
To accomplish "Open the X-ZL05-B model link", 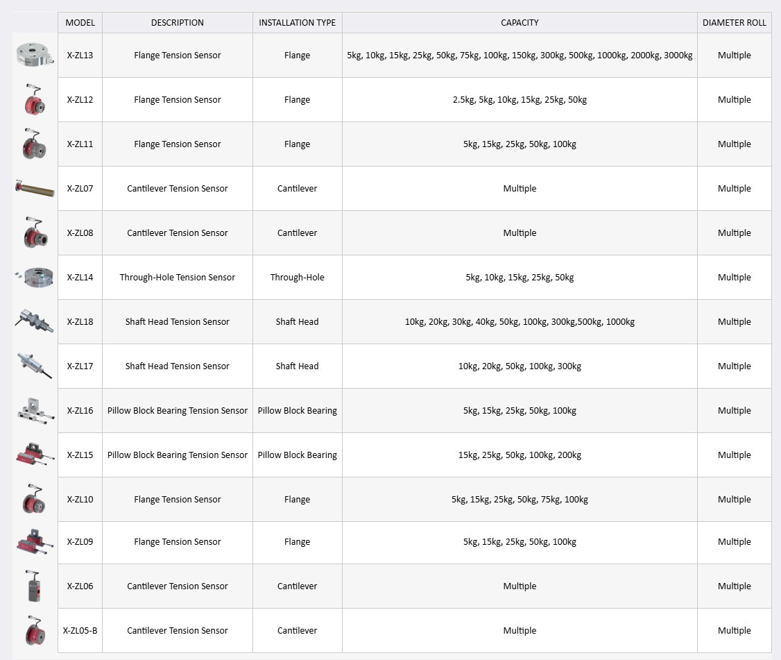I will (x=80, y=631).
